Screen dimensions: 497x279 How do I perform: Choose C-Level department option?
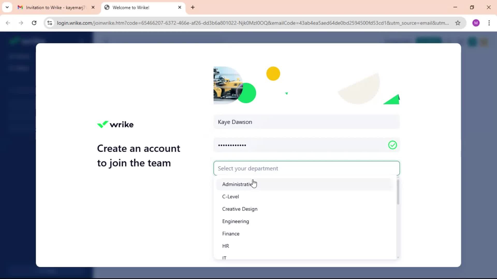click(x=305, y=197)
